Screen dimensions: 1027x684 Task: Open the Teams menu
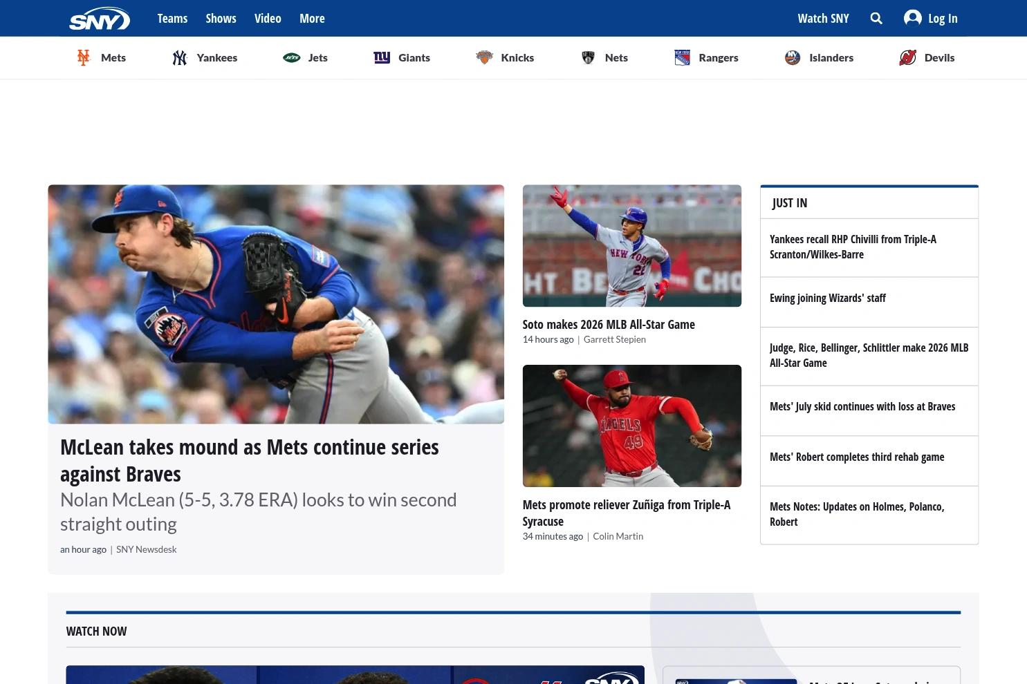(172, 19)
